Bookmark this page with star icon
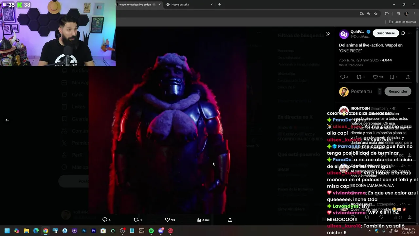This screenshot has width=419, height=236. click(x=376, y=14)
